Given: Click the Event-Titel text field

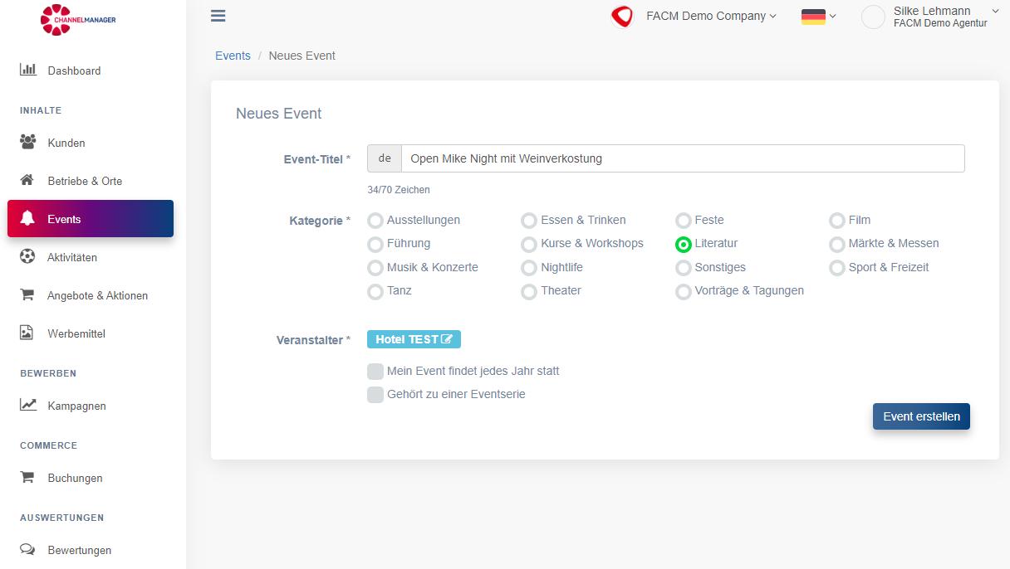Looking at the screenshot, I should point(682,158).
